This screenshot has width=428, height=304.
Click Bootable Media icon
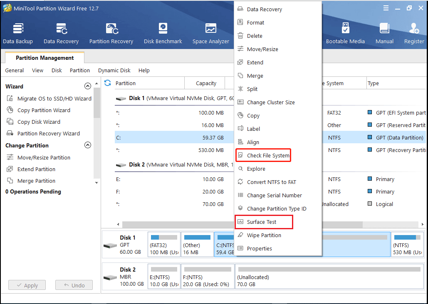[345, 33]
